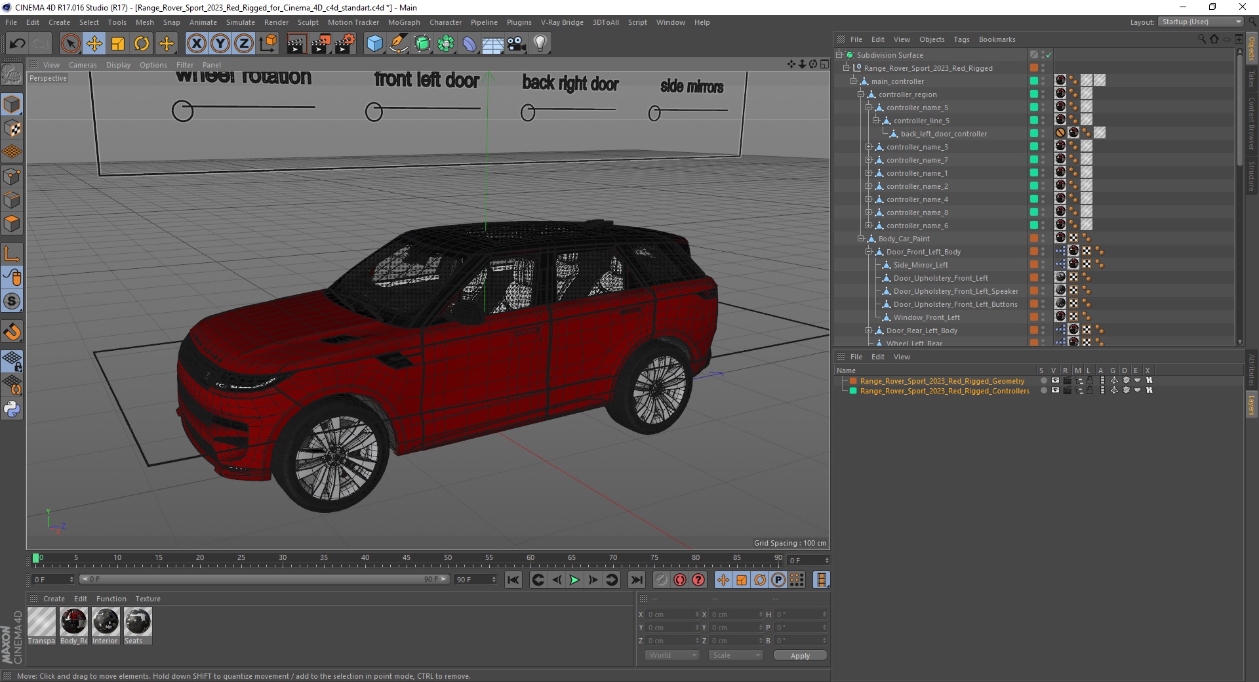The height and width of the screenshot is (682, 1259).
Task: Open the Spline Pen tool
Action: (398, 44)
